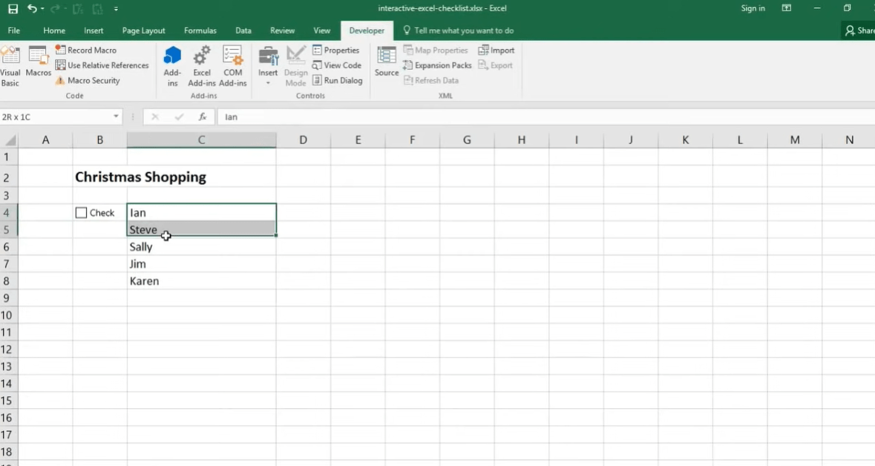Select the cell containing Karen
The width and height of the screenshot is (875, 466).
[x=200, y=281]
